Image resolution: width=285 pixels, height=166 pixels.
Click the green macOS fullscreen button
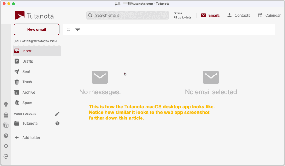pyautogui.click(x=13, y=4)
